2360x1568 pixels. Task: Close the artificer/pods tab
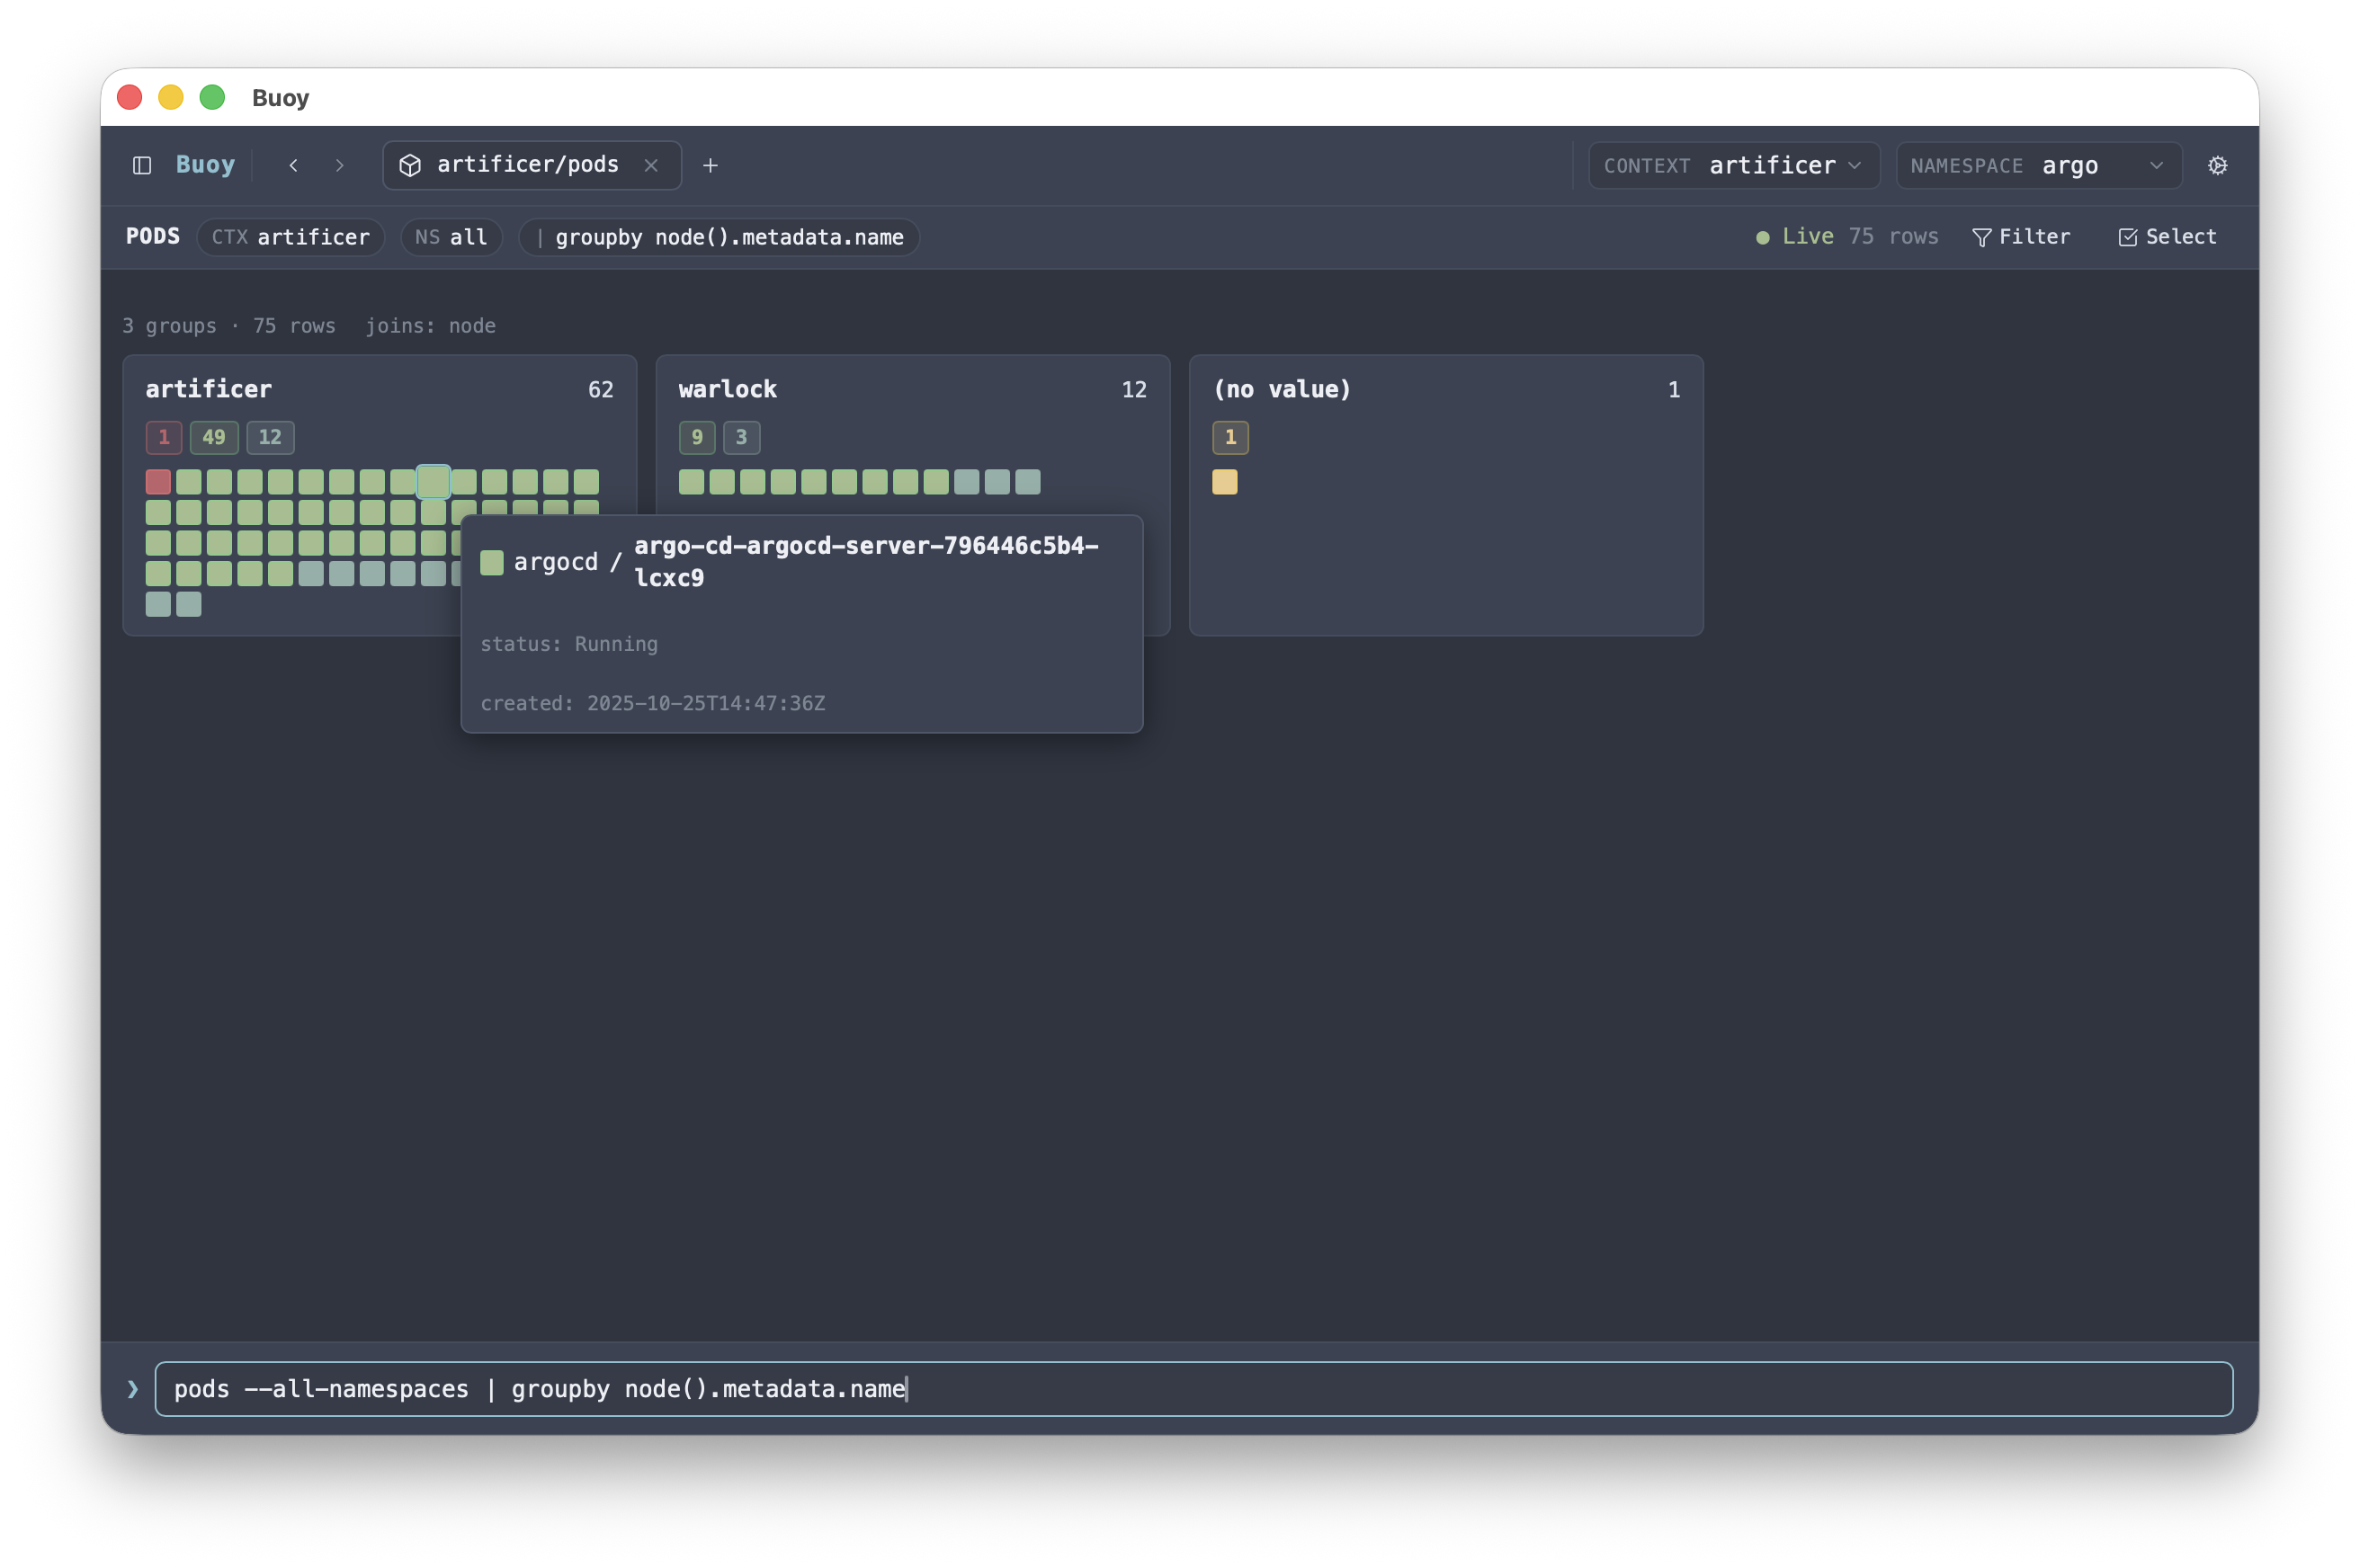(x=651, y=165)
